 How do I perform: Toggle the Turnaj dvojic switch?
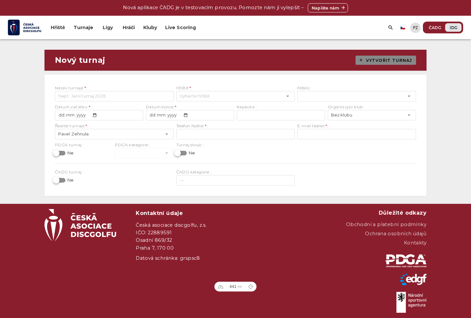coord(181,153)
